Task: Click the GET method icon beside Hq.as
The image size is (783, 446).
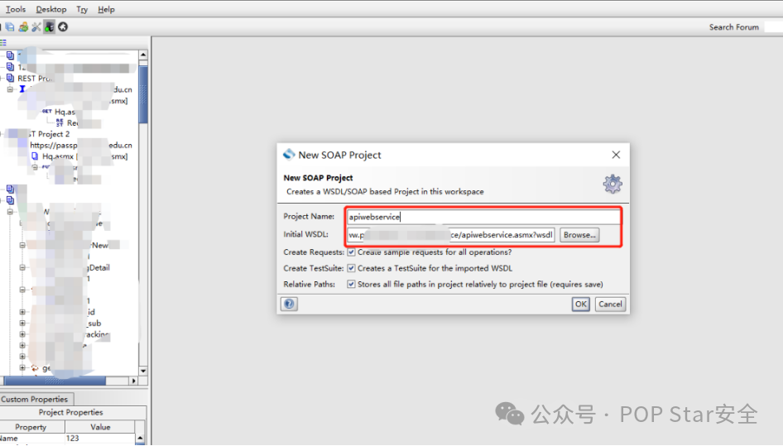Action: (x=47, y=112)
